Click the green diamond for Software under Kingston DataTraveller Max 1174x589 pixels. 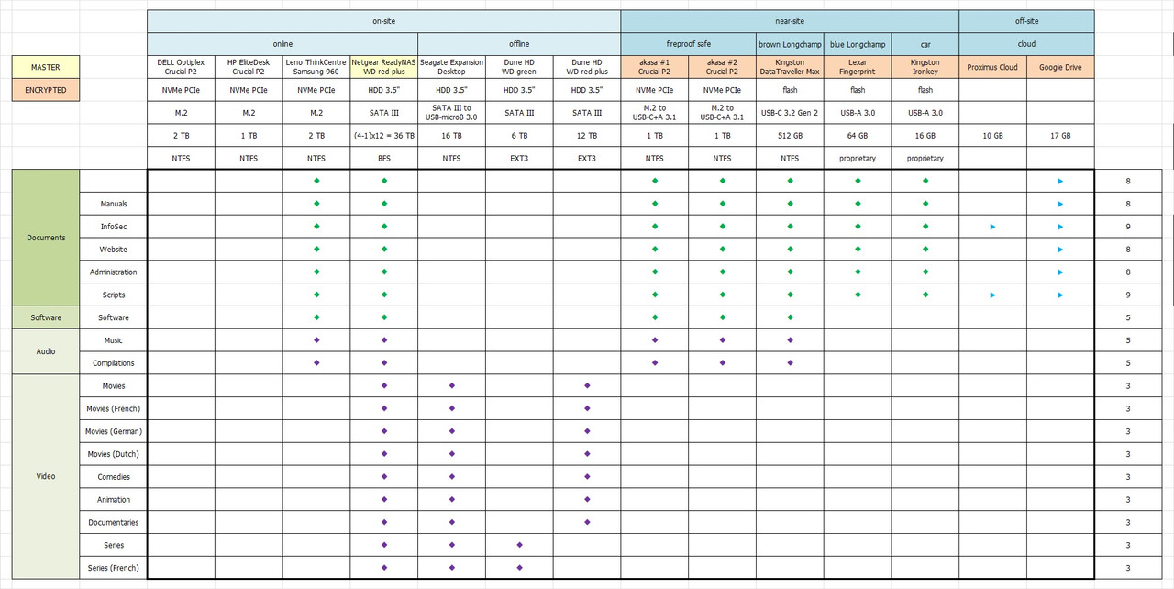click(790, 317)
